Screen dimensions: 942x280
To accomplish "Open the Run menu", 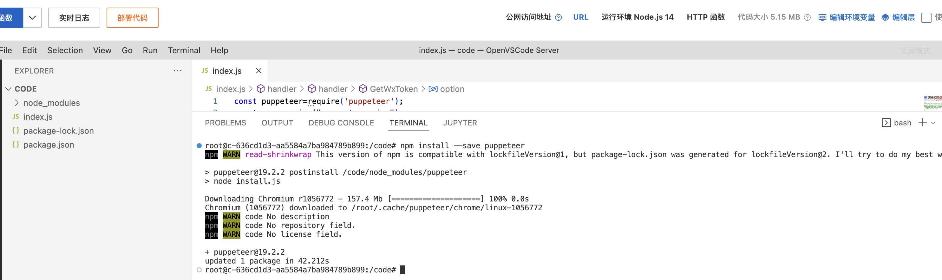I will click(x=150, y=50).
